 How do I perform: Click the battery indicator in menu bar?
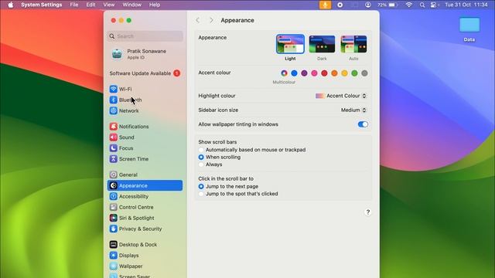point(387,5)
